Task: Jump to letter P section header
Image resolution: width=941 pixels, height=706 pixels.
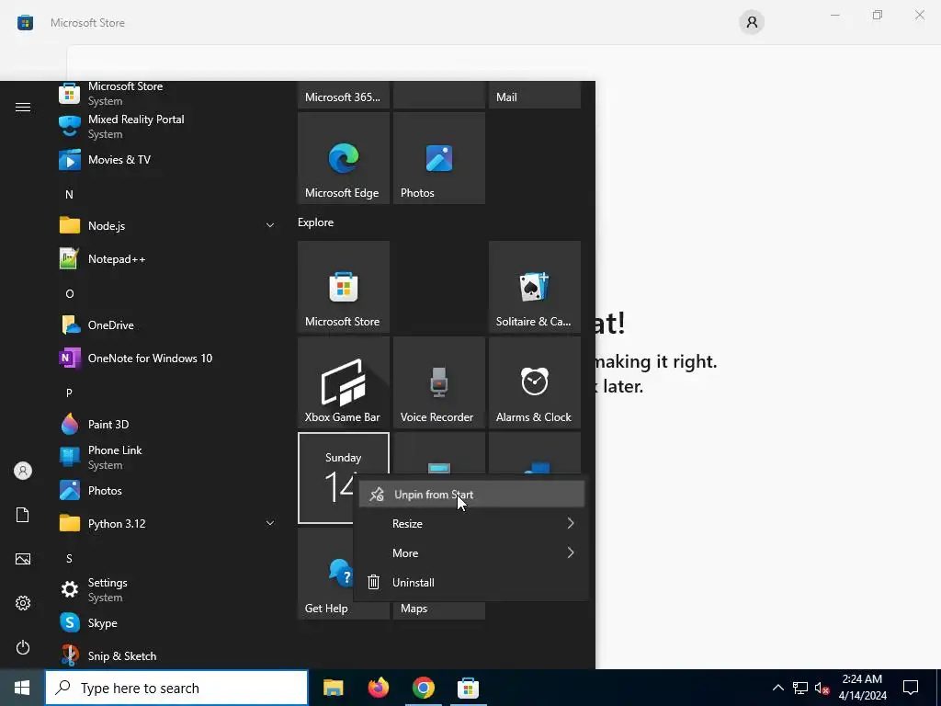Action: tap(69, 393)
